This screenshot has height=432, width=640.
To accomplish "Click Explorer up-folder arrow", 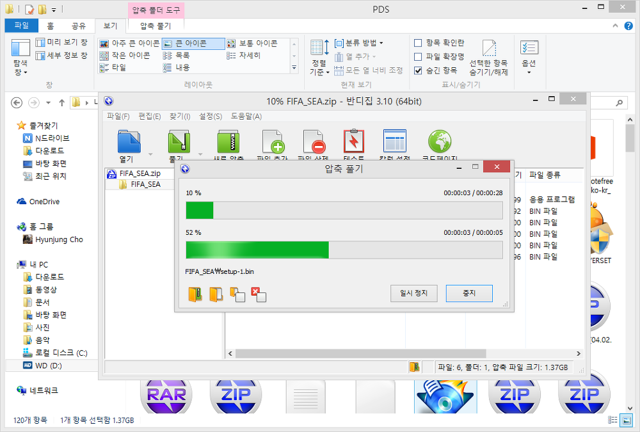I will point(61,102).
